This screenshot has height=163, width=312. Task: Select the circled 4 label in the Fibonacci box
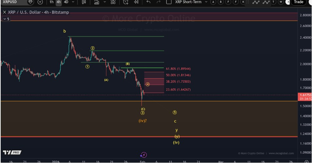(148, 84)
